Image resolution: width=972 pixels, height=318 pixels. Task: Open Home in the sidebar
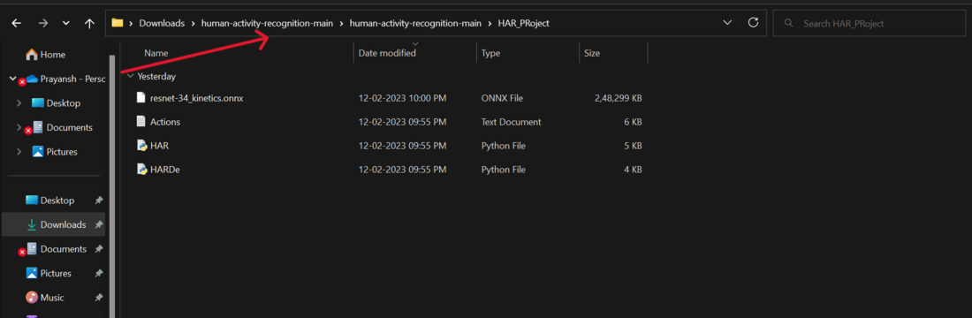[46, 55]
